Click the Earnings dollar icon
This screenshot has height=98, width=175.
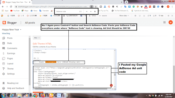4,53
